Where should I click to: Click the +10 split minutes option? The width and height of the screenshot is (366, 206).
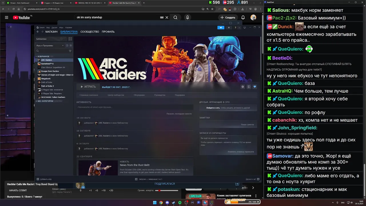(104, 190)
